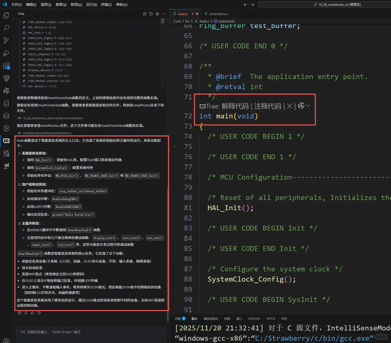The image size is (391, 343).
Task: Thumbs up the AI response
Action: coord(32,313)
